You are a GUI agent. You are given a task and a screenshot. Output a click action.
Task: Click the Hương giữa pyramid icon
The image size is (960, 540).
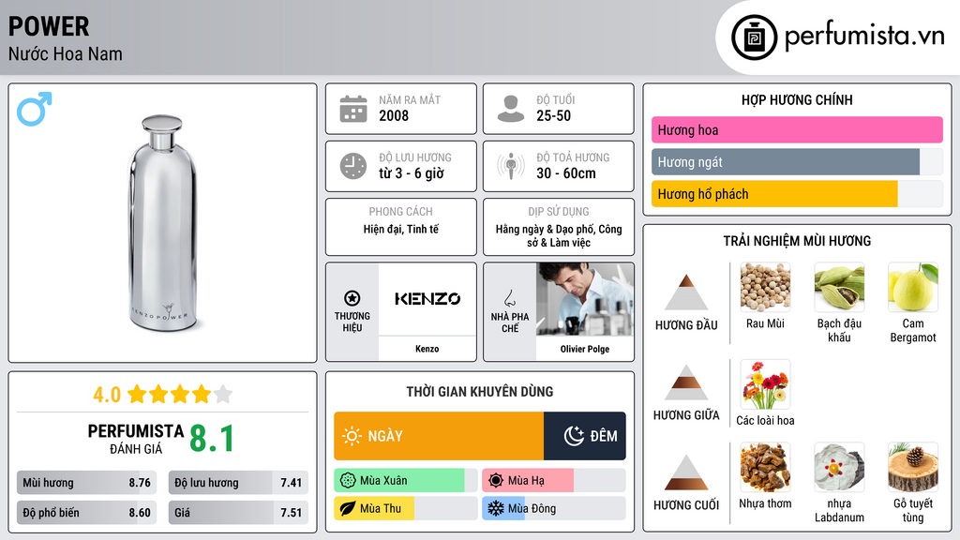click(x=686, y=382)
